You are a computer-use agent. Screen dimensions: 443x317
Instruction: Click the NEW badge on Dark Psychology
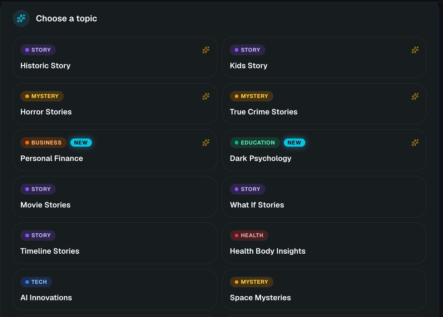coord(294,143)
